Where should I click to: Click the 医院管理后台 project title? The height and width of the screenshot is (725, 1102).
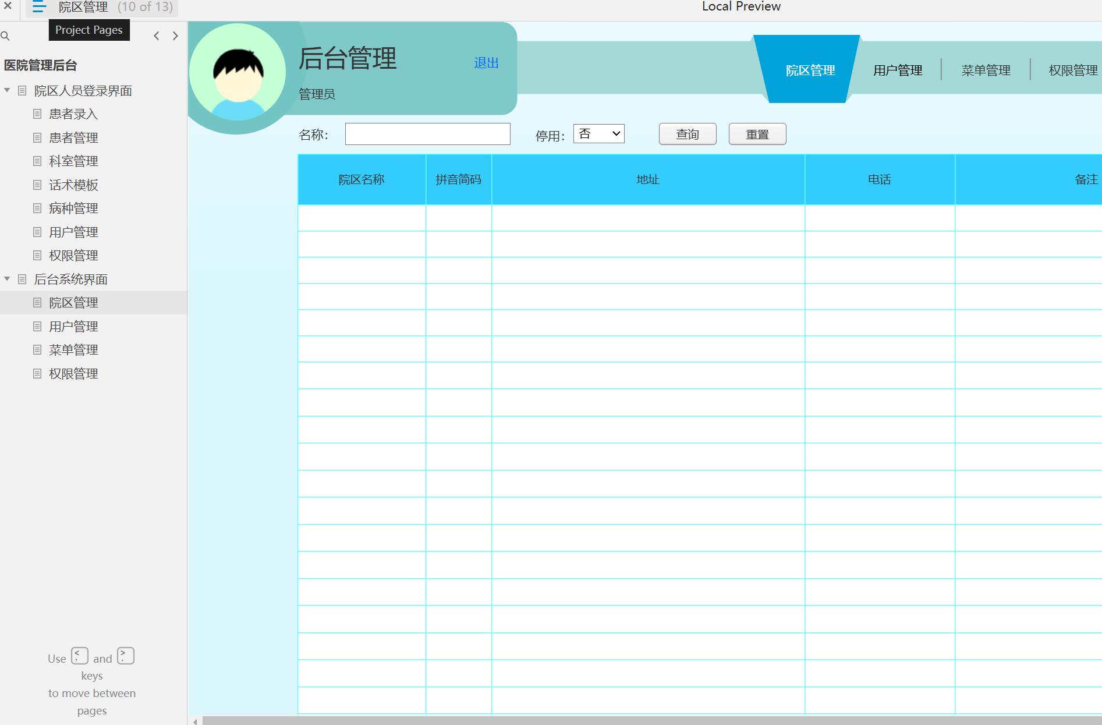pos(40,65)
